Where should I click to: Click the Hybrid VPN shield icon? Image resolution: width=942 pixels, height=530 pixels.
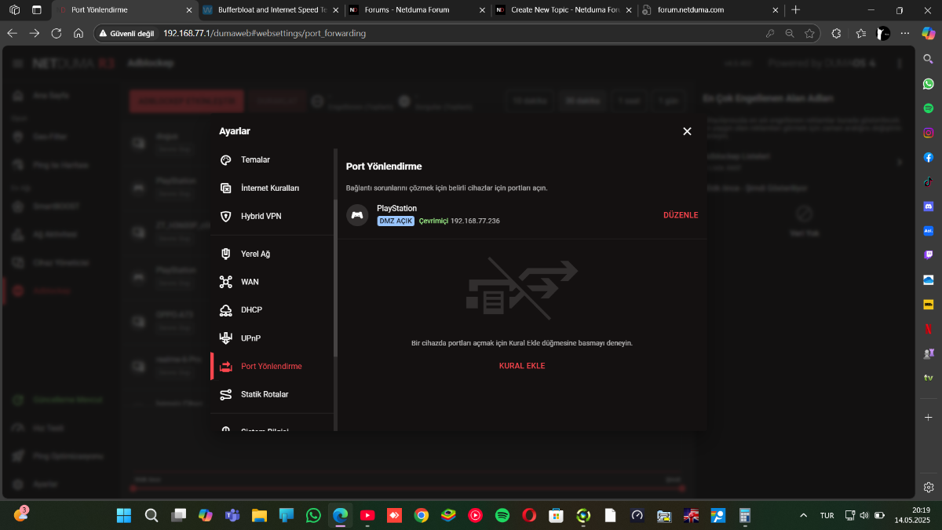tap(226, 216)
